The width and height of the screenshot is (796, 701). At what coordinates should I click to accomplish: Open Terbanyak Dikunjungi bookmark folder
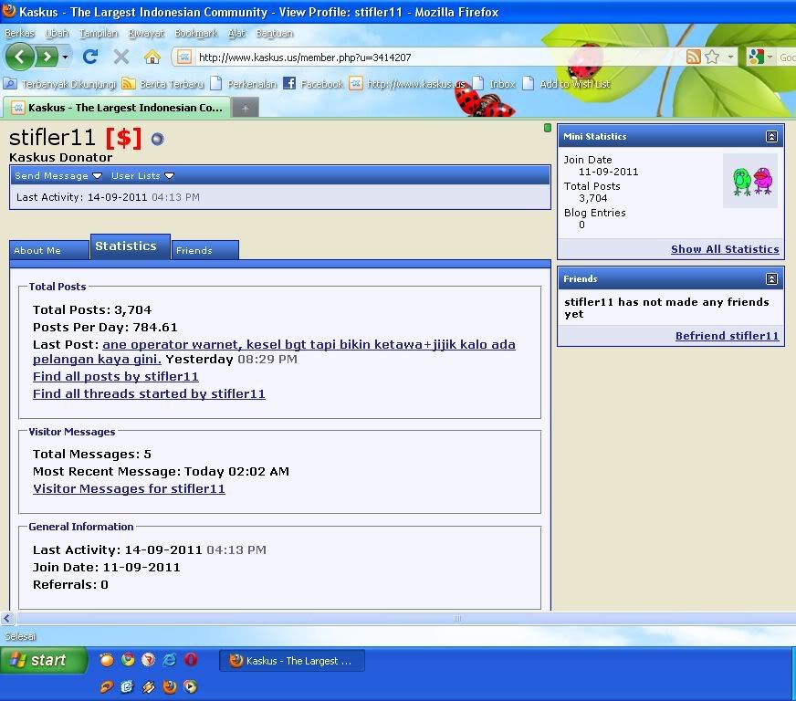[60, 84]
